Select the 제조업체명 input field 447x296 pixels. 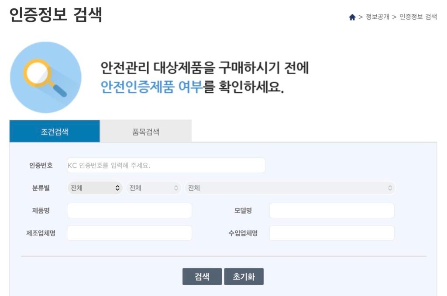pos(129,233)
